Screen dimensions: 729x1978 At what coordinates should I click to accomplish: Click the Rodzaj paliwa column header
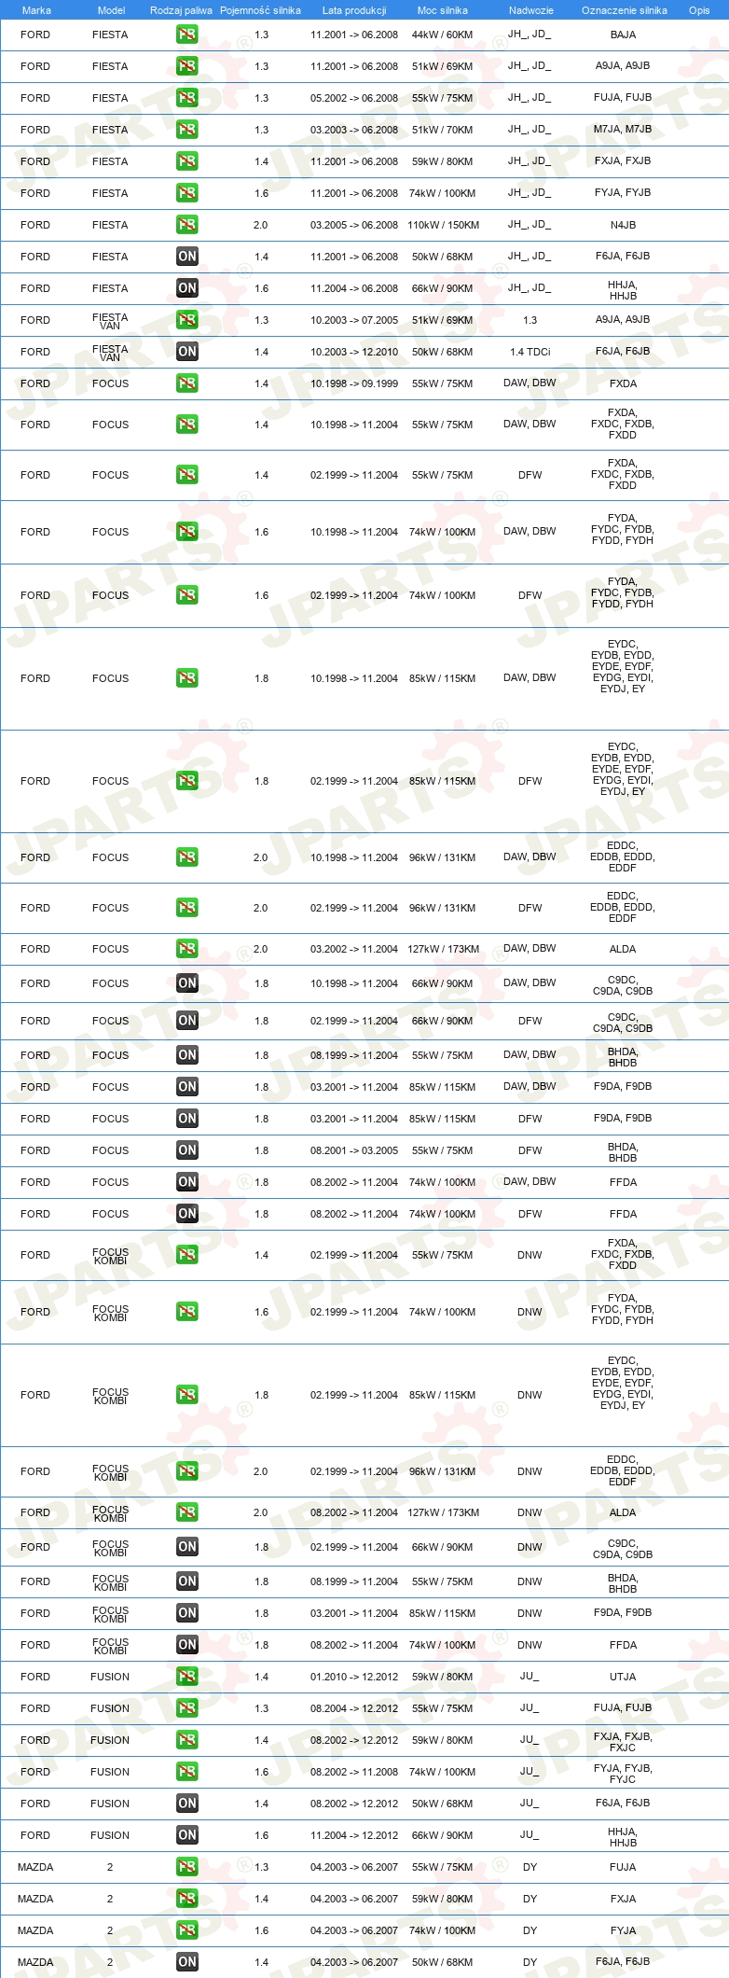181,10
